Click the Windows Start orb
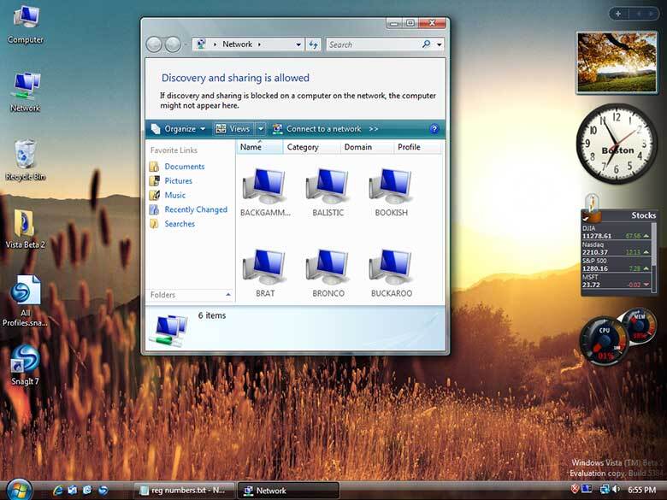667x500 pixels. pos(19,490)
